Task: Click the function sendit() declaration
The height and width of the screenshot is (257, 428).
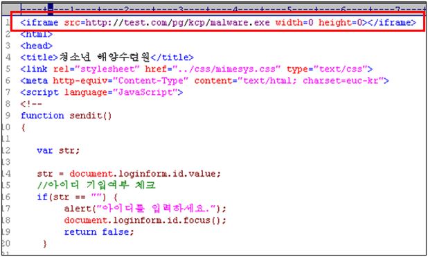Action: pyautogui.click(x=66, y=116)
